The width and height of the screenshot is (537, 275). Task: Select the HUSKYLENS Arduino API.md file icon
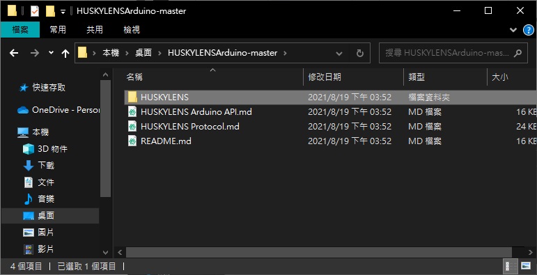[x=132, y=111]
